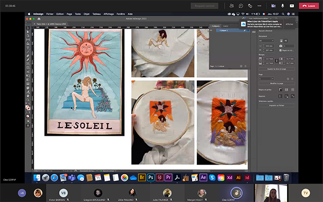Open Acrobat from the Dock
323x202 pixels.
coord(177,177)
